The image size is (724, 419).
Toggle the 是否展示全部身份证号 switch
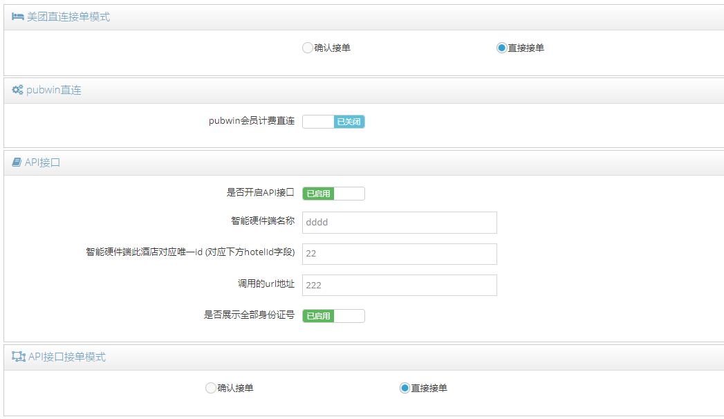(333, 316)
